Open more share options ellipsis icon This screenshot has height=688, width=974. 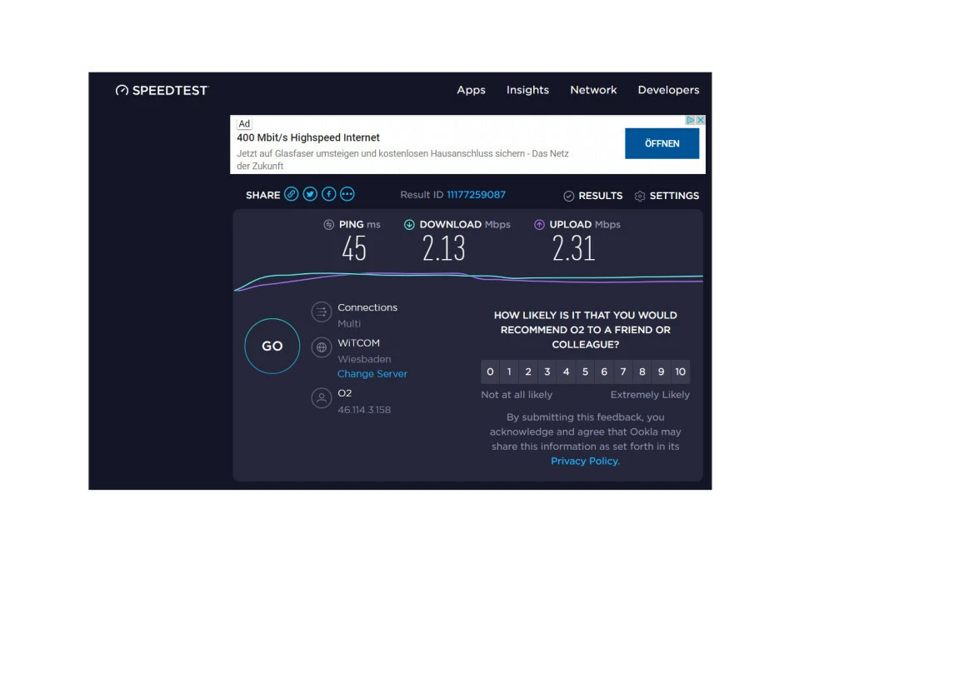pyautogui.click(x=347, y=194)
